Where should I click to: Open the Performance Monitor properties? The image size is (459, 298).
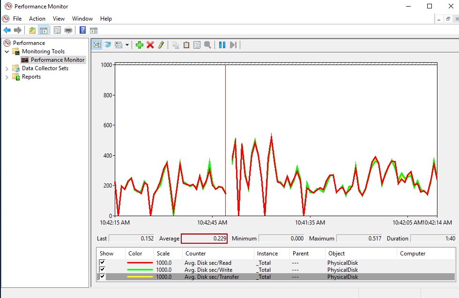[x=197, y=44]
